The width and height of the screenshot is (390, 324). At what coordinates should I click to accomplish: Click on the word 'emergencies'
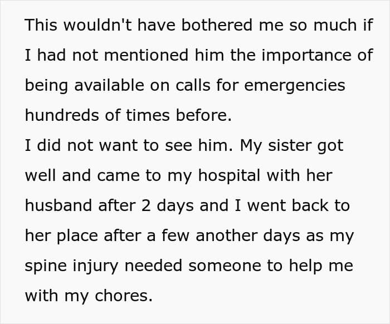click(295, 85)
